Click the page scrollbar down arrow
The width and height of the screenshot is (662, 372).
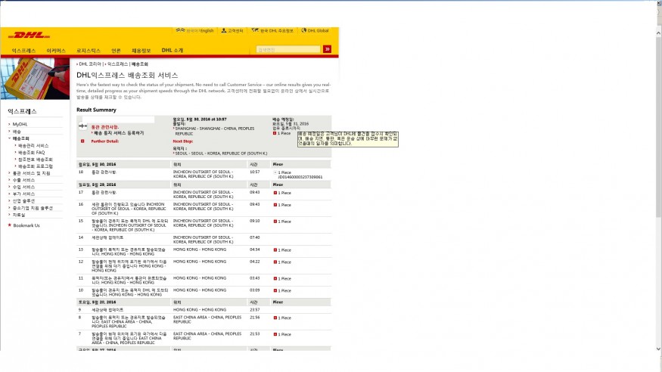(x=658, y=349)
